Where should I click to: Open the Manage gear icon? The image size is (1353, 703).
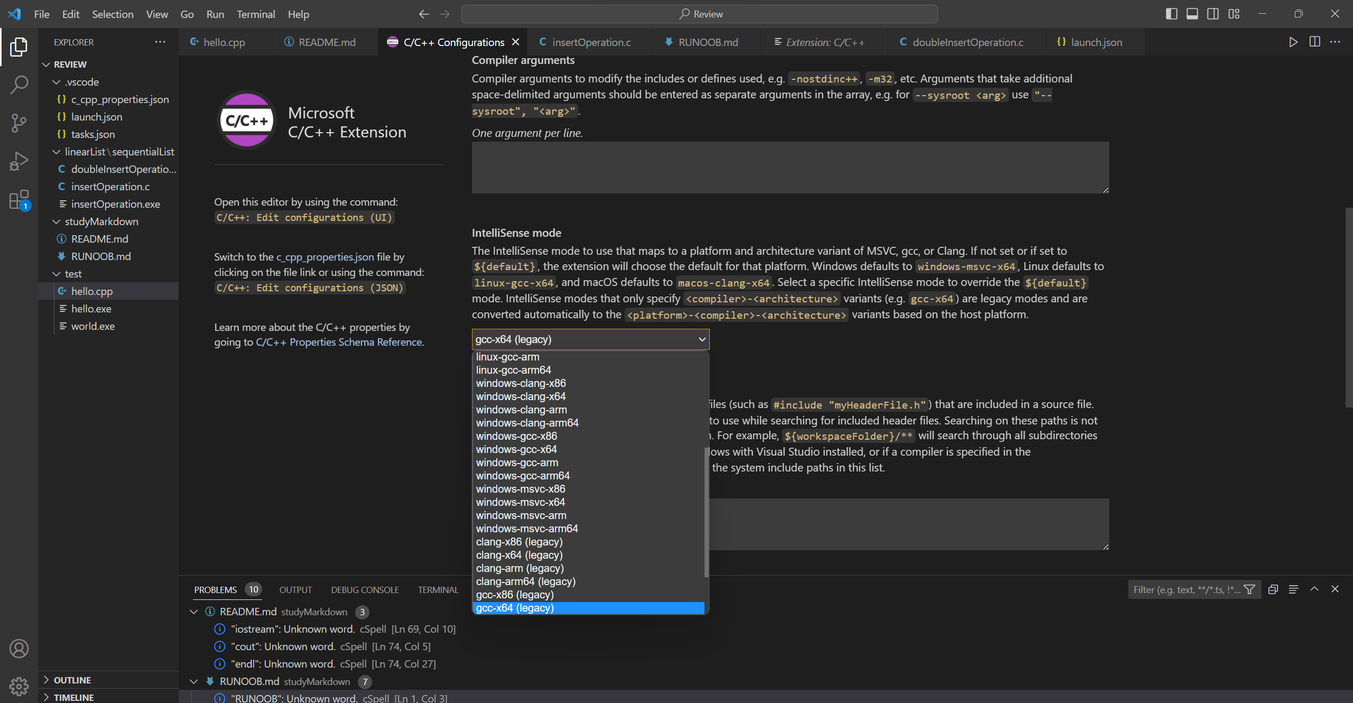coord(19,686)
